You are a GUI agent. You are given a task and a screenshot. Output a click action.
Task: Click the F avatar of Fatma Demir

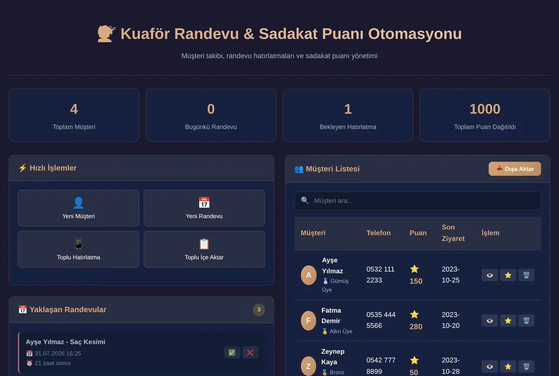click(x=308, y=320)
